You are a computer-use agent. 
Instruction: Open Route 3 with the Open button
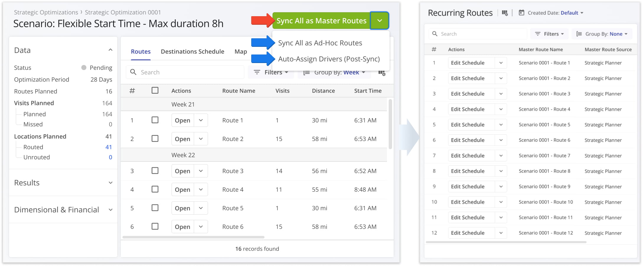point(182,171)
